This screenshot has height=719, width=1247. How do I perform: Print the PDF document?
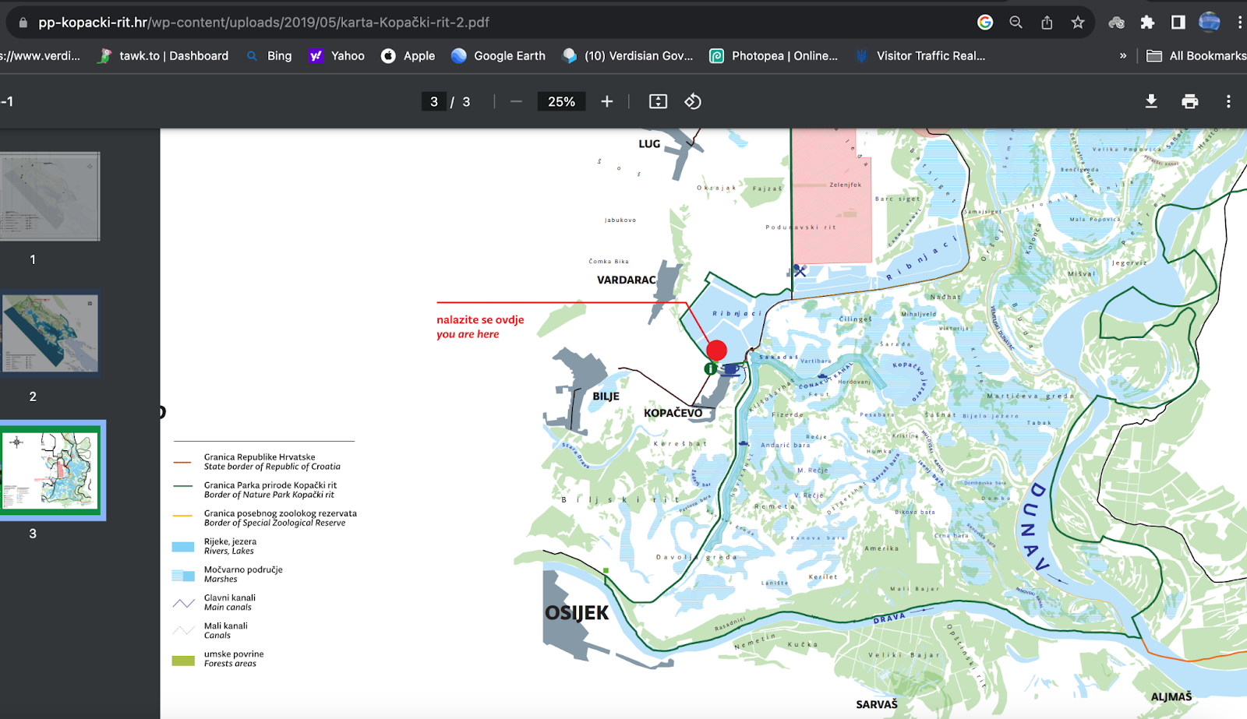point(1189,101)
